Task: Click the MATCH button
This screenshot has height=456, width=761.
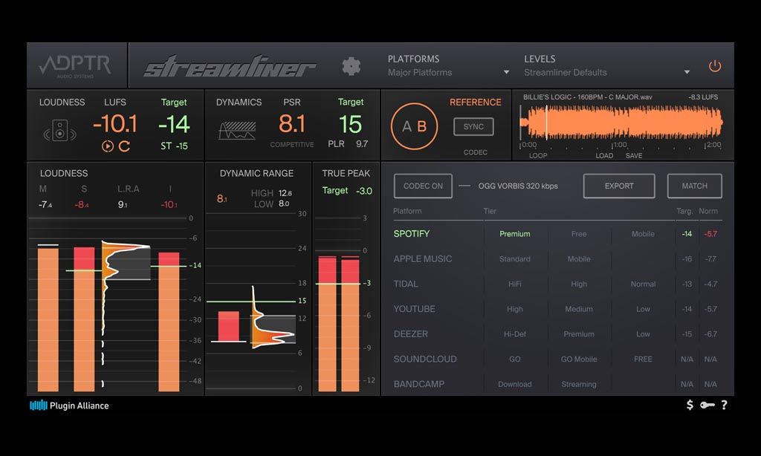Action: [695, 186]
